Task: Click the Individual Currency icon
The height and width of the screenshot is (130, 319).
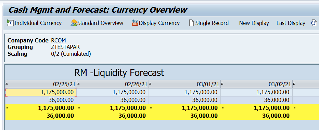Action: pos(10,23)
